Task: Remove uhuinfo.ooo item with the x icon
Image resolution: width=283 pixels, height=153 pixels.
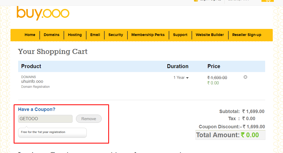Action: pyautogui.click(x=245, y=77)
